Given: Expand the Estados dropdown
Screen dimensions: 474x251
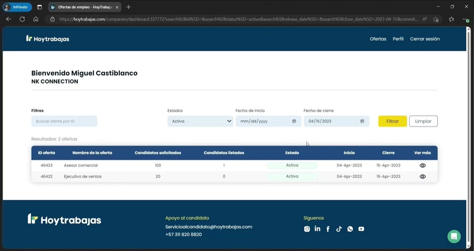Looking at the screenshot, I should click(x=200, y=121).
